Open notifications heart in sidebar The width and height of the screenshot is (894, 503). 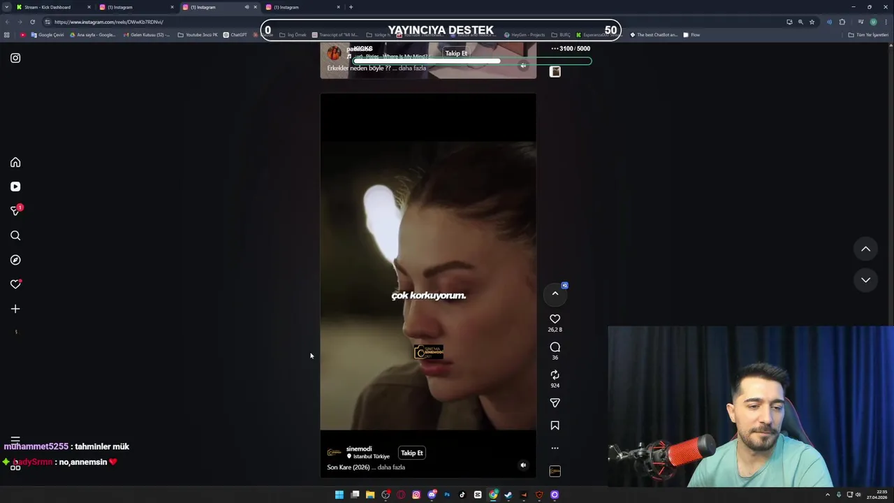point(15,284)
